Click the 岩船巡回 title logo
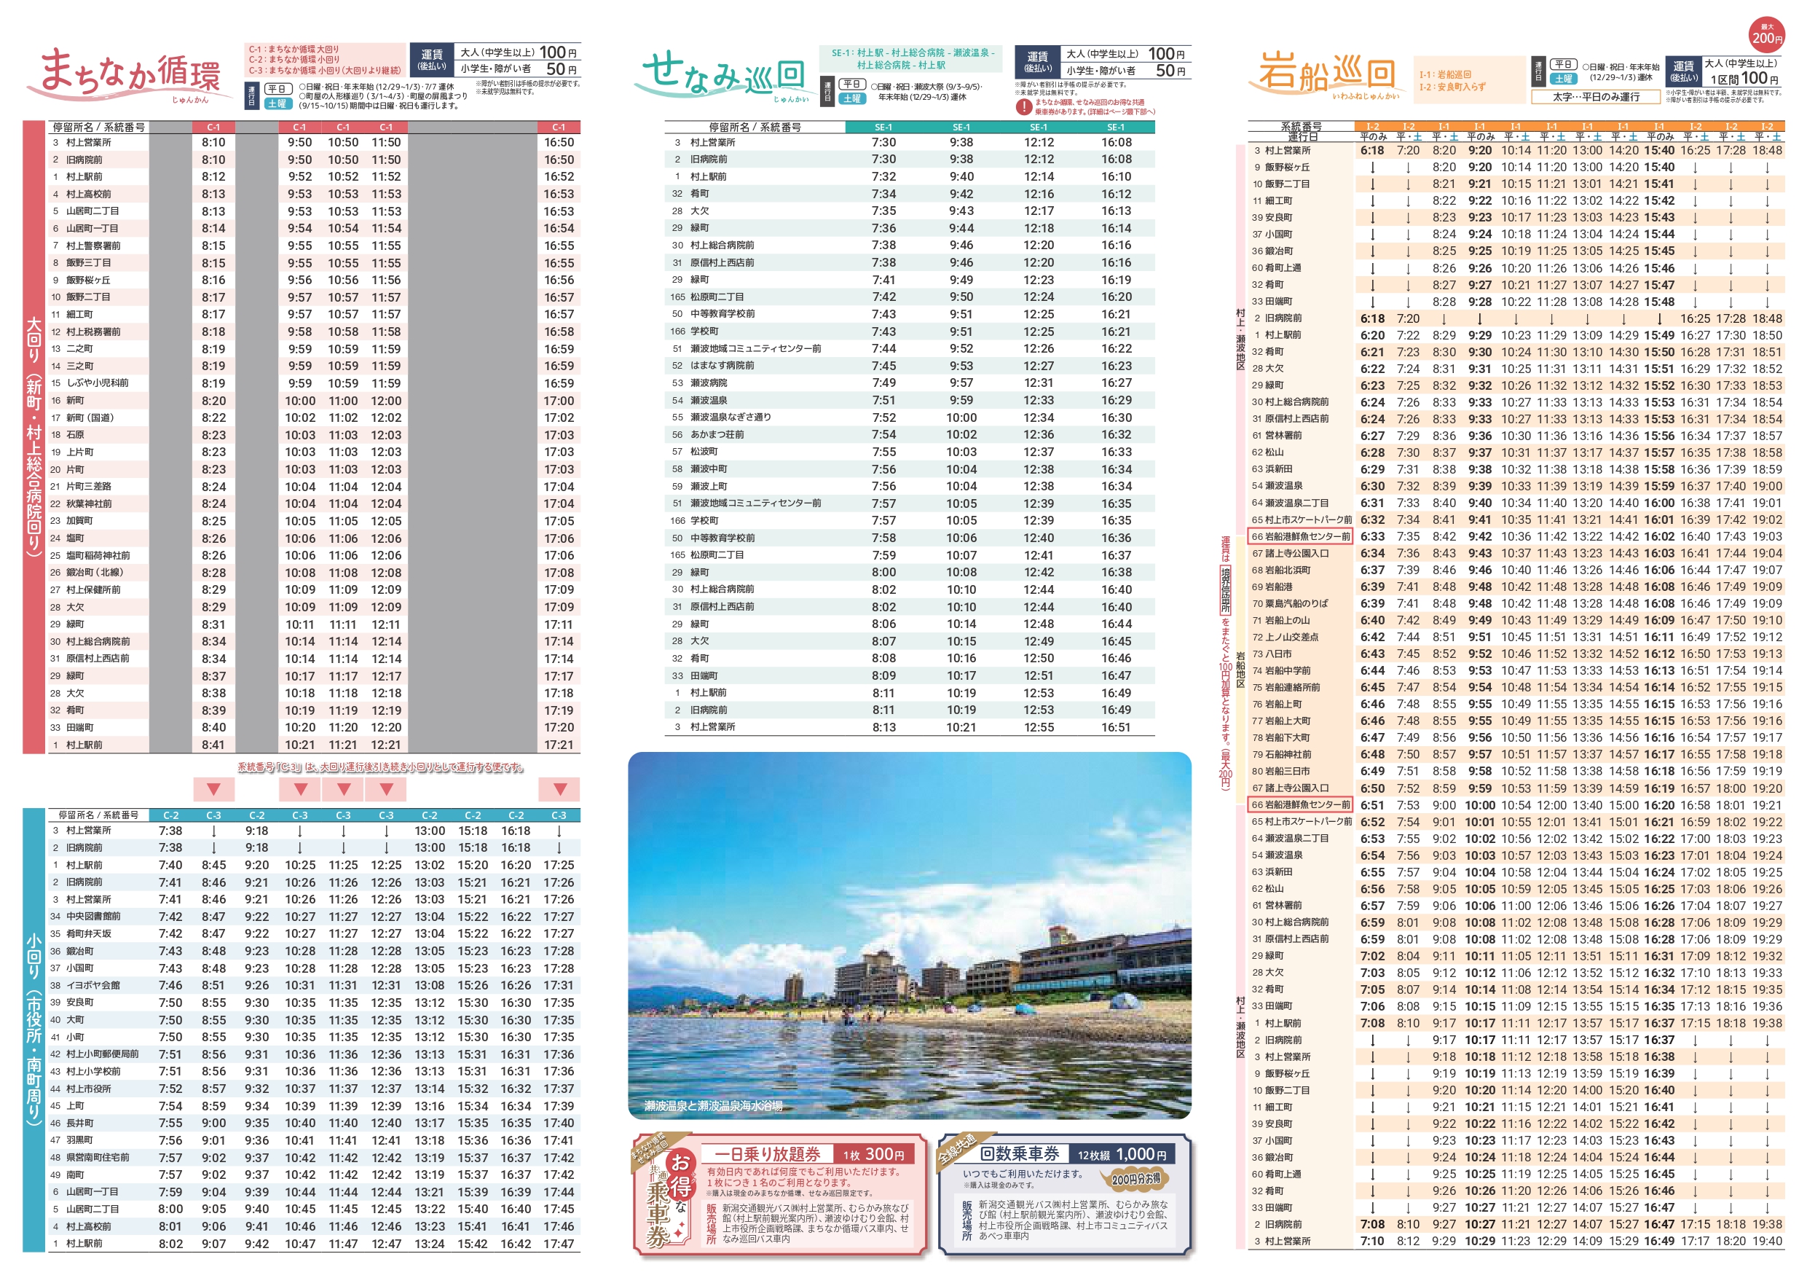The height and width of the screenshot is (1278, 1807). (x=1326, y=76)
